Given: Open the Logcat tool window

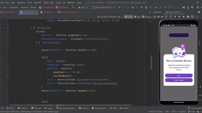Looking at the screenshot, I should click(x=48, y=108).
